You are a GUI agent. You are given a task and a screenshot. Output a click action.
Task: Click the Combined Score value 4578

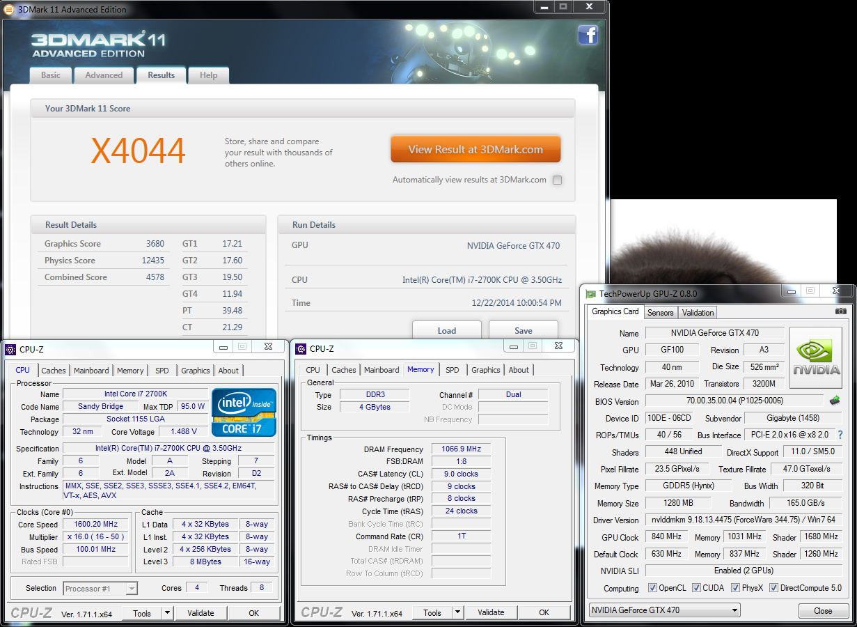(x=155, y=277)
